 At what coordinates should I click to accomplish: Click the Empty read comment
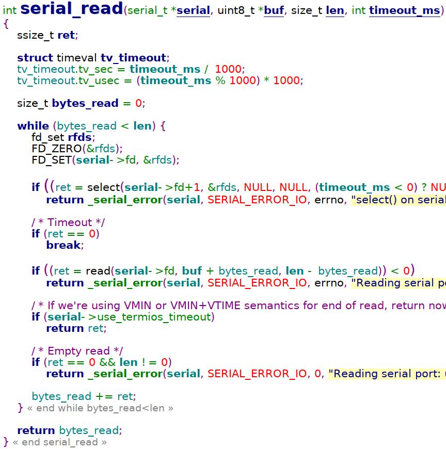(77, 351)
